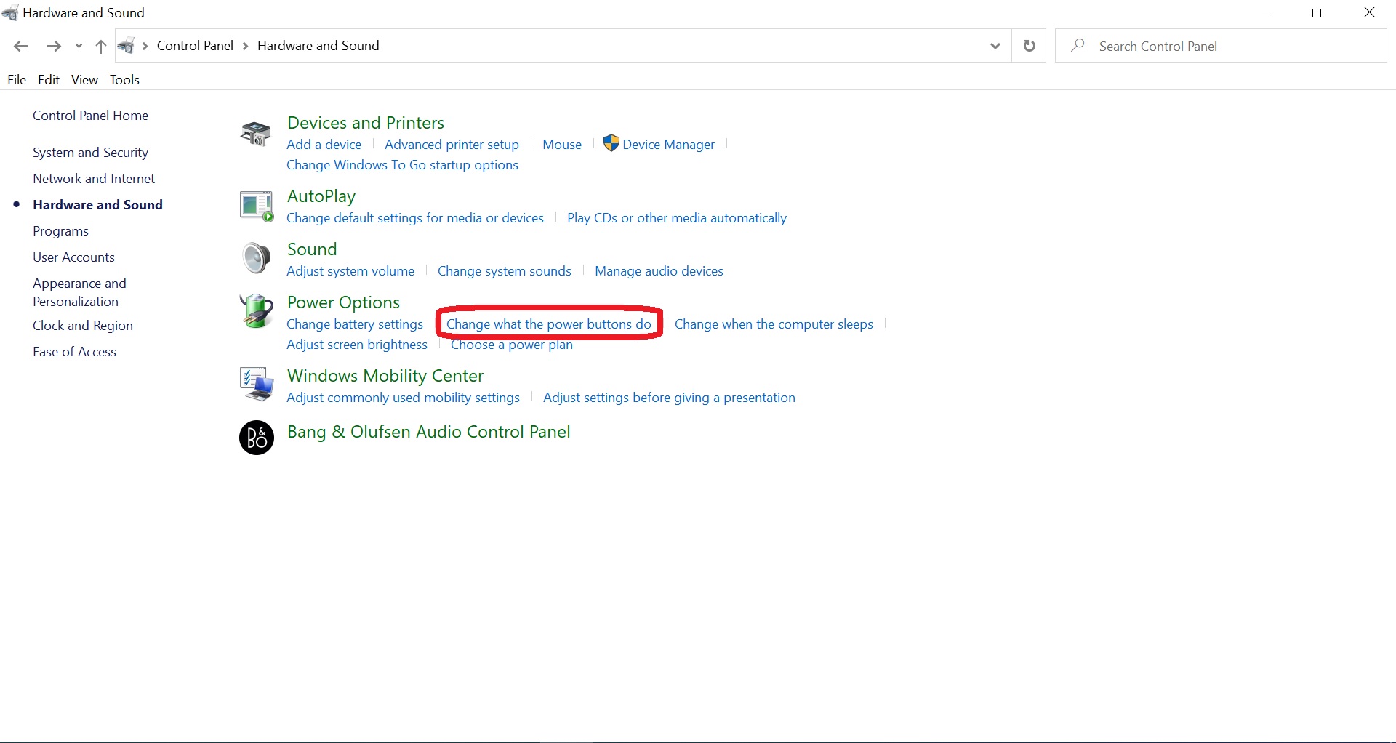
Task: Open the Tools menu
Action: pyautogui.click(x=124, y=80)
